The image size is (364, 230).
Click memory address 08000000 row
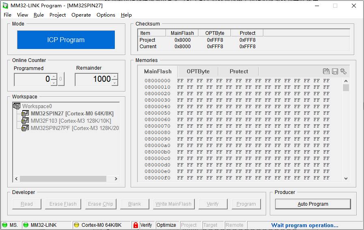click(237, 81)
